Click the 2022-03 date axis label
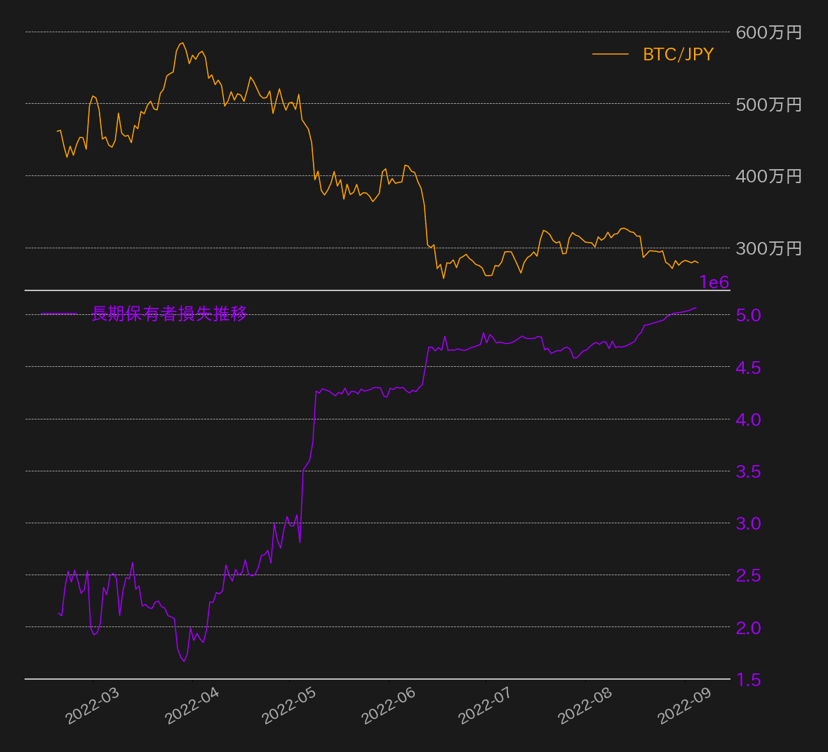Viewport: 828px width, 752px height. 92,706
